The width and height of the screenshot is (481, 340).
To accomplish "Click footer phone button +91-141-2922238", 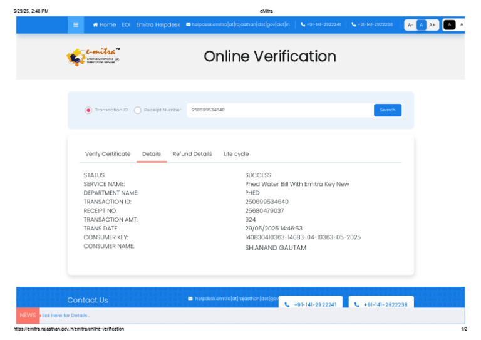I will pos(381,304).
